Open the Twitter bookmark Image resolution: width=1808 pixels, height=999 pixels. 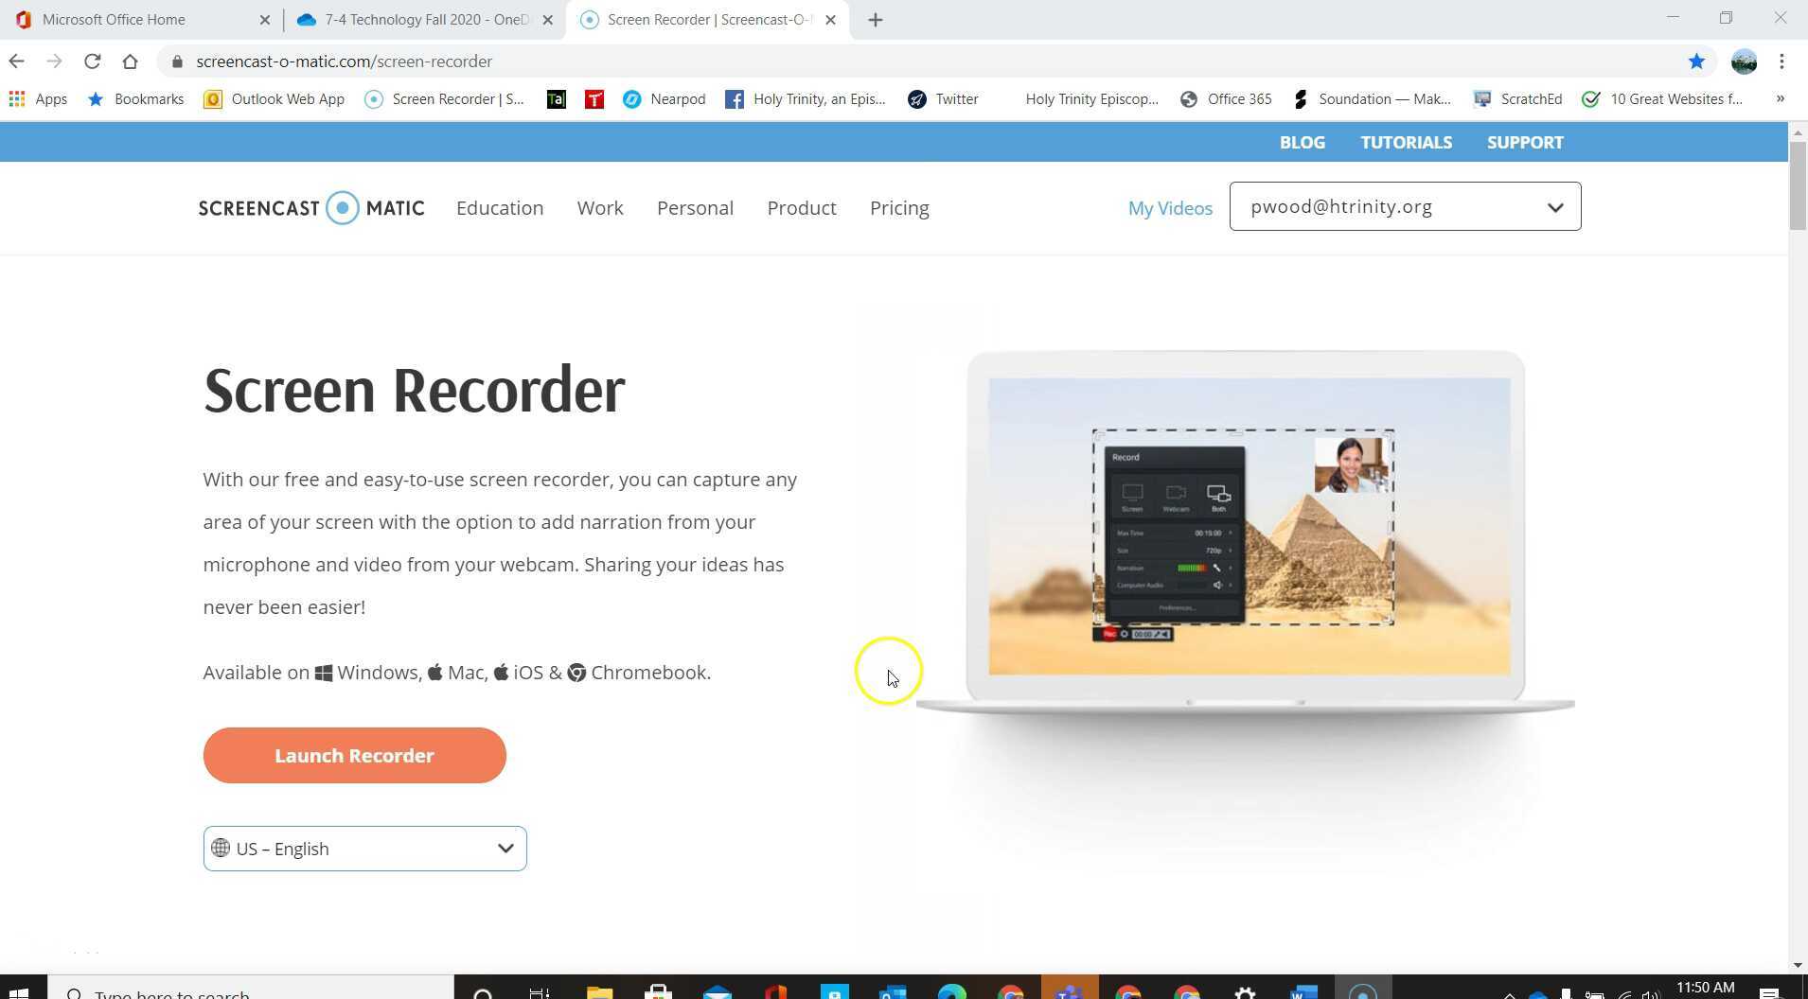pos(944,98)
